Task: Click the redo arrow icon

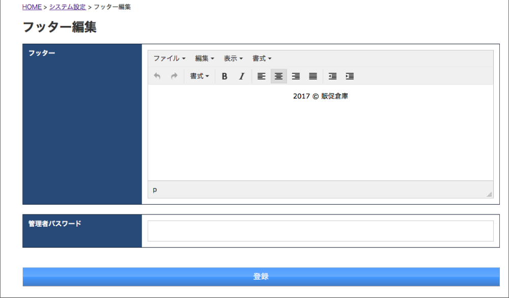Action: [174, 76]
